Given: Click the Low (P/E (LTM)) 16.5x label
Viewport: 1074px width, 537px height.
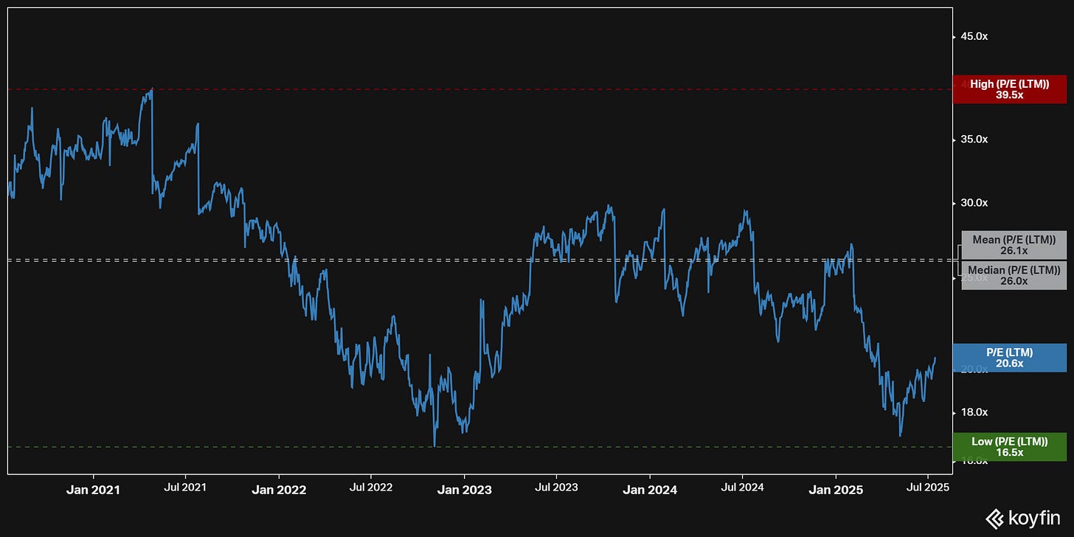Looking at the screenshot, I should point(1009,447).
